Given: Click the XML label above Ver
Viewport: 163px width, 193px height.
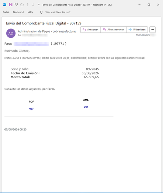Looking at the screenshot, I should (86, 100).
